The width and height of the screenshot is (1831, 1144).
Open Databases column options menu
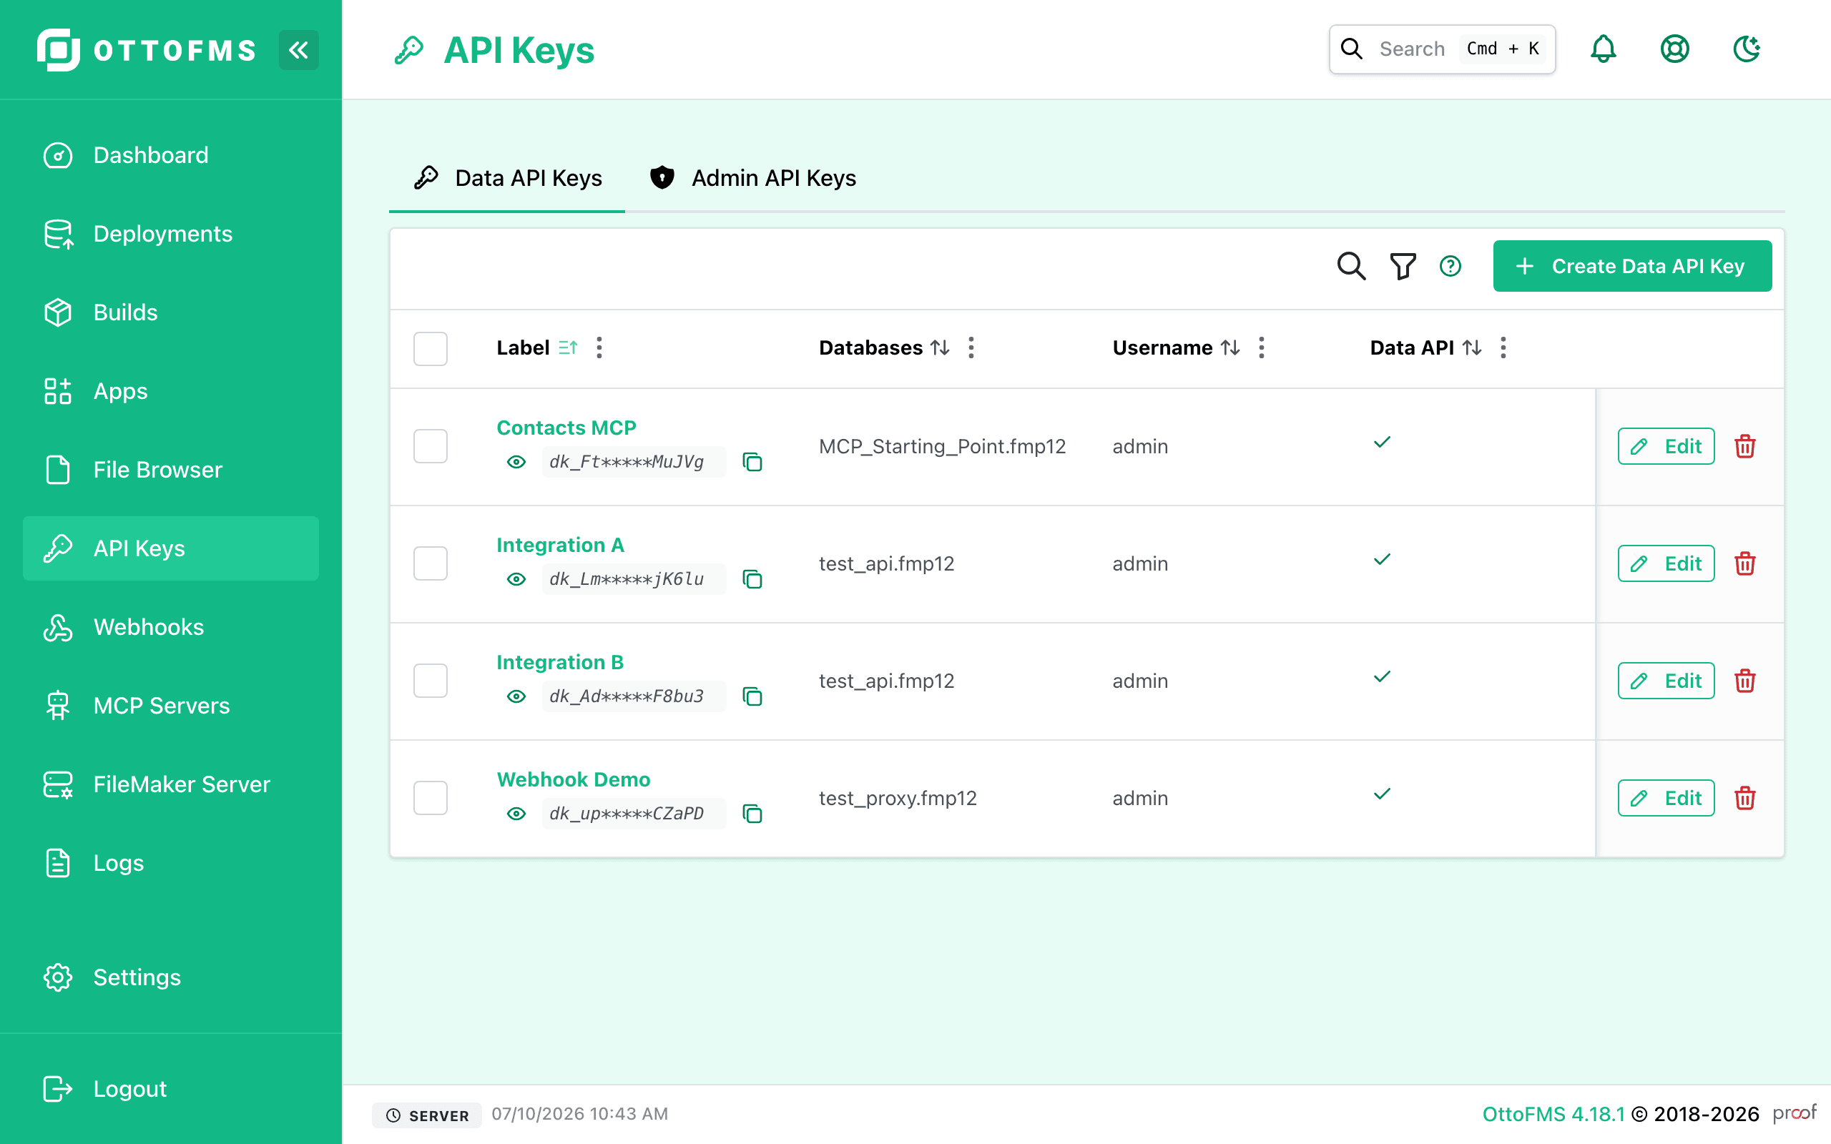pos(971,347)
